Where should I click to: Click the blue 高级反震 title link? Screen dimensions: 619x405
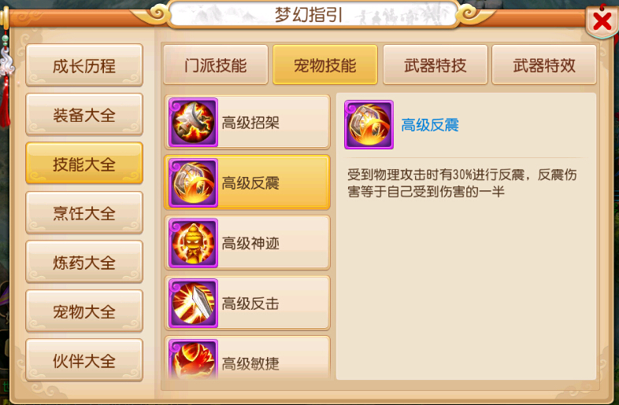tap(430, 125)
